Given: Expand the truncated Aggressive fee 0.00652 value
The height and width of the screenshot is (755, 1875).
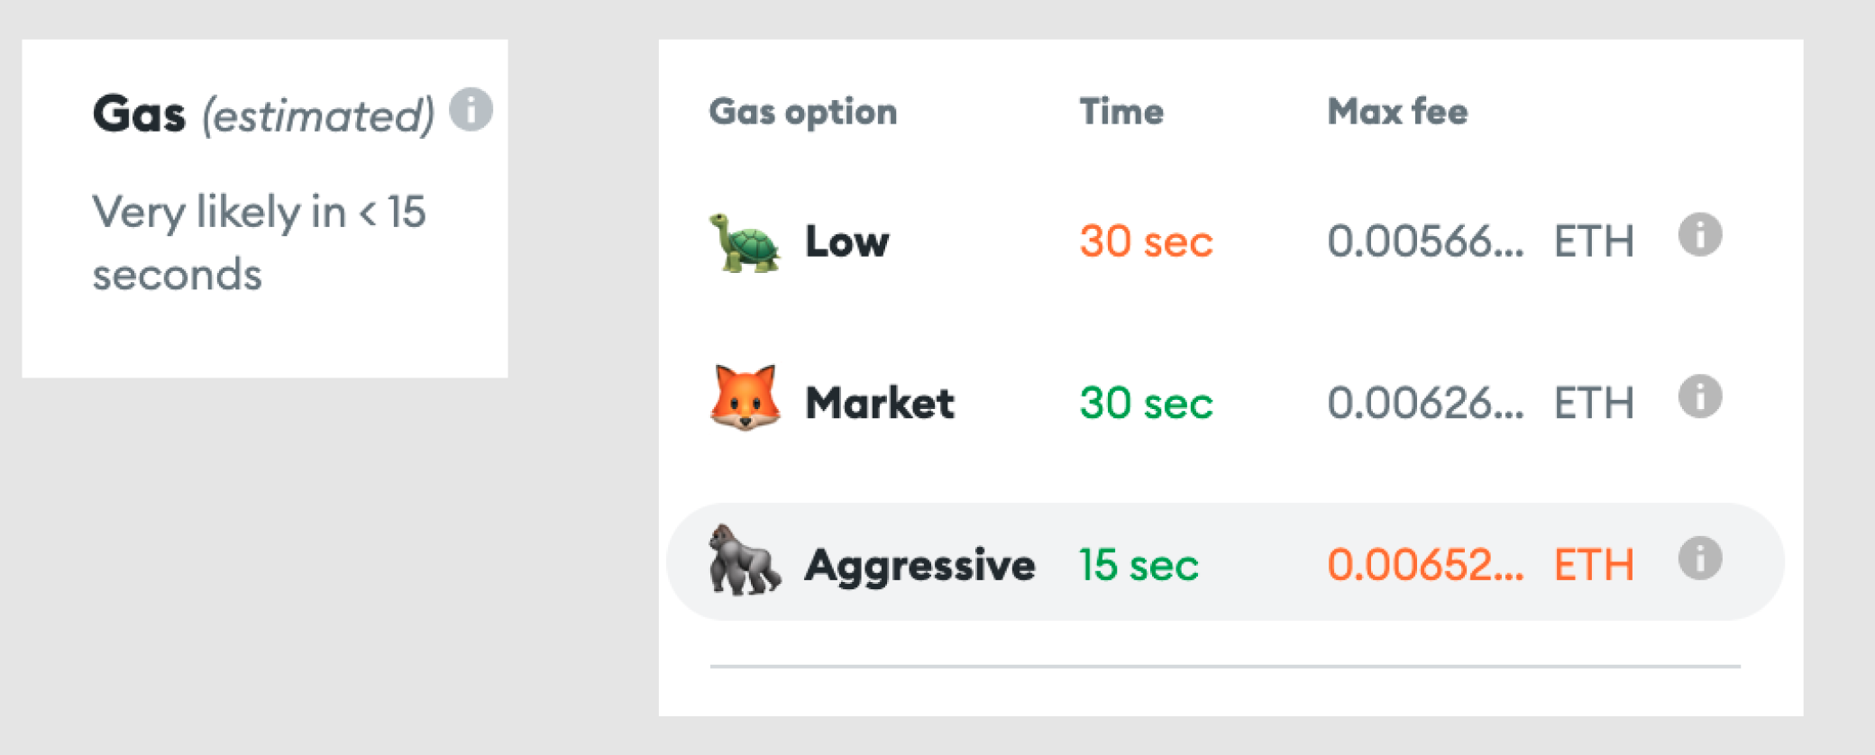Looking at the screenshot, I should pyautogui.click(x=1424, y=565).
